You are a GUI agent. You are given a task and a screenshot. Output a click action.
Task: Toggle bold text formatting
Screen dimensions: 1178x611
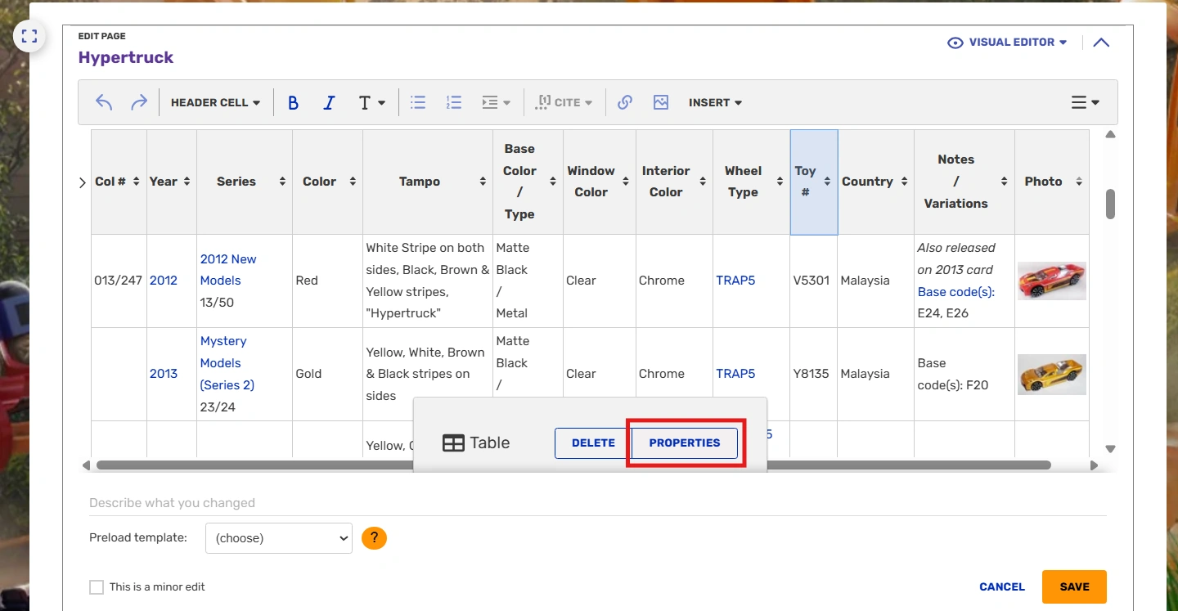click(x=293, y=103)
